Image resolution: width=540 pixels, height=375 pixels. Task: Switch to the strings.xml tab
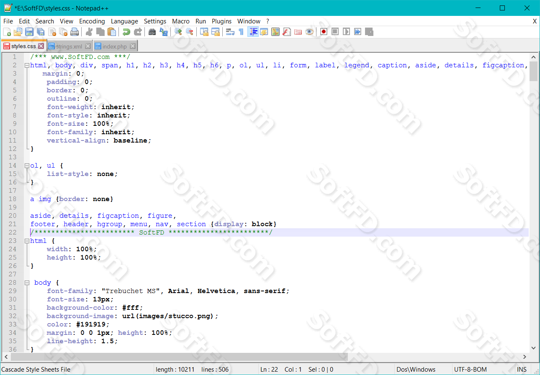(69, 46)
